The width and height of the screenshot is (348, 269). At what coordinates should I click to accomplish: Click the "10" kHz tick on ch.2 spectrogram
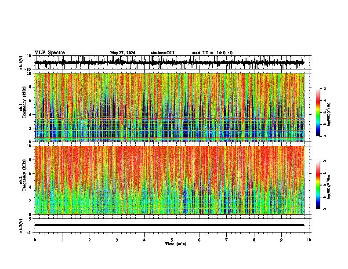29,146
